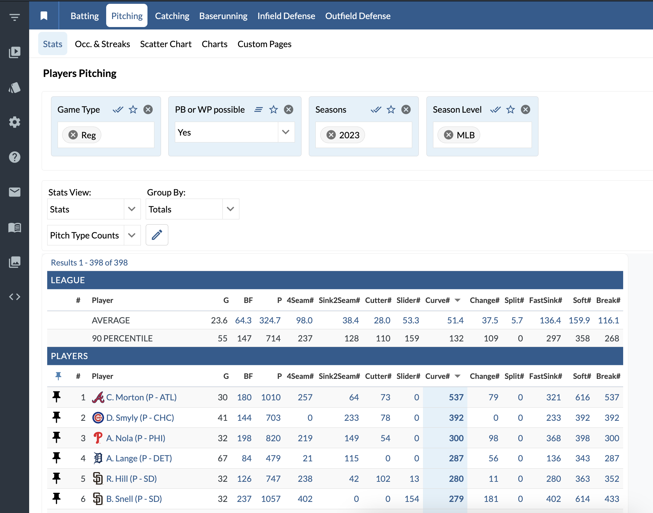Viewport: 653px width, 513px height.
Task: Open A. Nola player link
Action: click(x=136, y=438)
